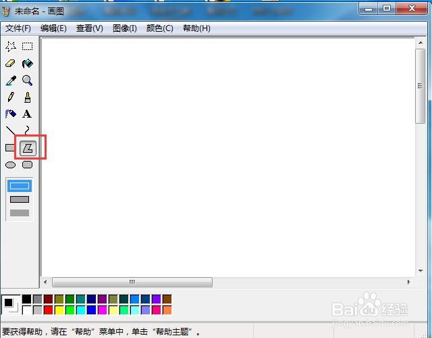Screen dimensions: 432x338
Task: Pick the white swatch in the palette
Action: (27, 310)
